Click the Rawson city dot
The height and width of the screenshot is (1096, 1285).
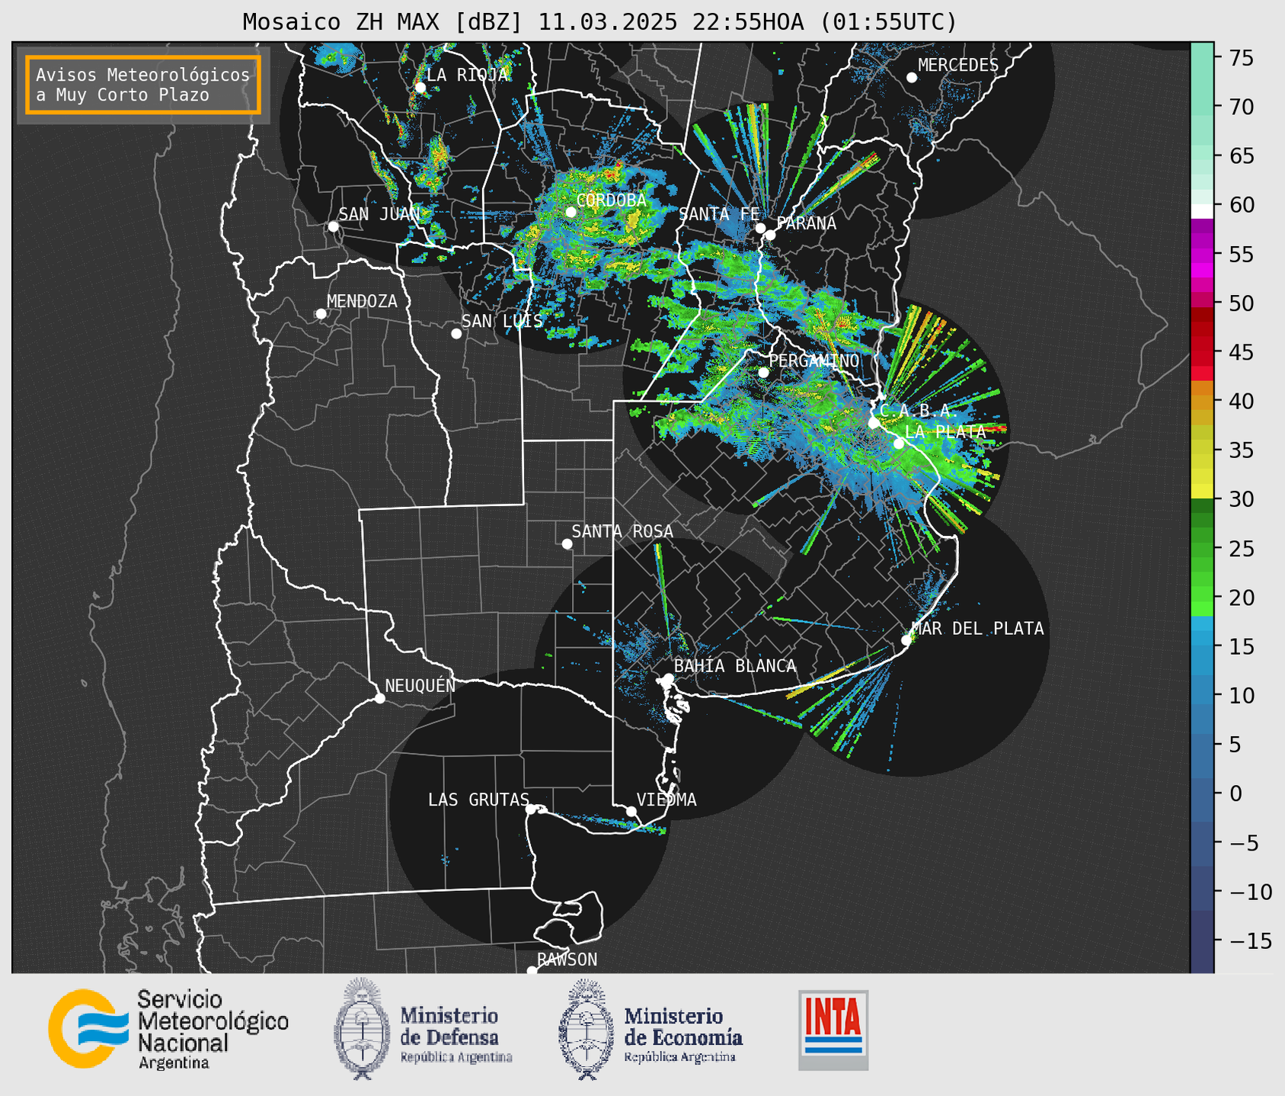point(532,971)
